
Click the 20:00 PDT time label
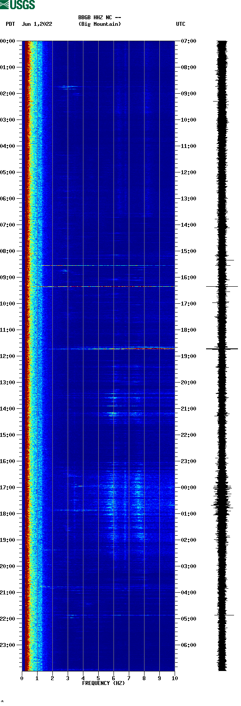tap(8, 566)
